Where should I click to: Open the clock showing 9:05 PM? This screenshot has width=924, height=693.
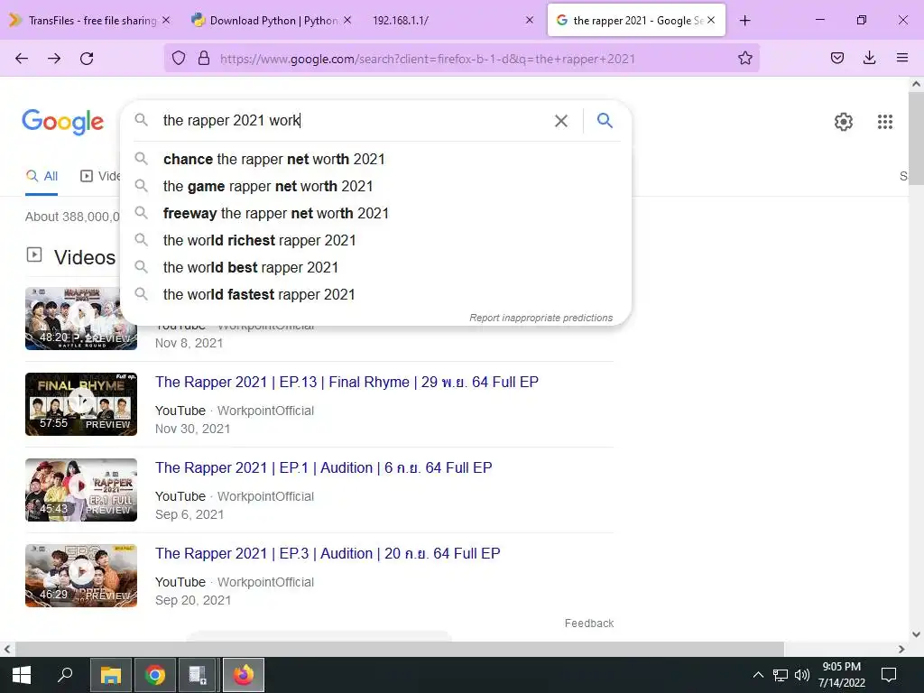pyautogui.click(x=842, y=675)
